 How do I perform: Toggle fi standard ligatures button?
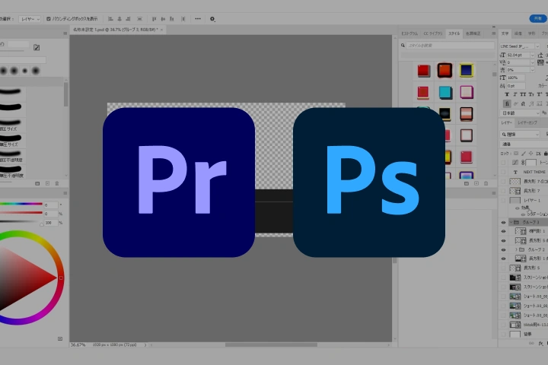coord(507,103)
